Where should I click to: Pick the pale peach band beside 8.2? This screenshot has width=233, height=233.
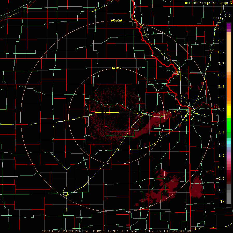(229, 53)
